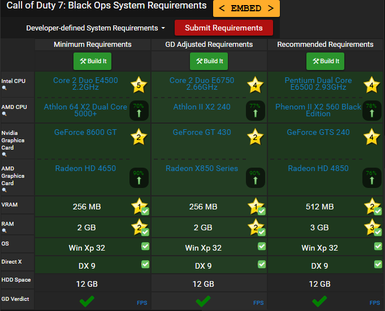Toggle the DX 9 checkbox in the GD Adjusted column

coord(262,264)
